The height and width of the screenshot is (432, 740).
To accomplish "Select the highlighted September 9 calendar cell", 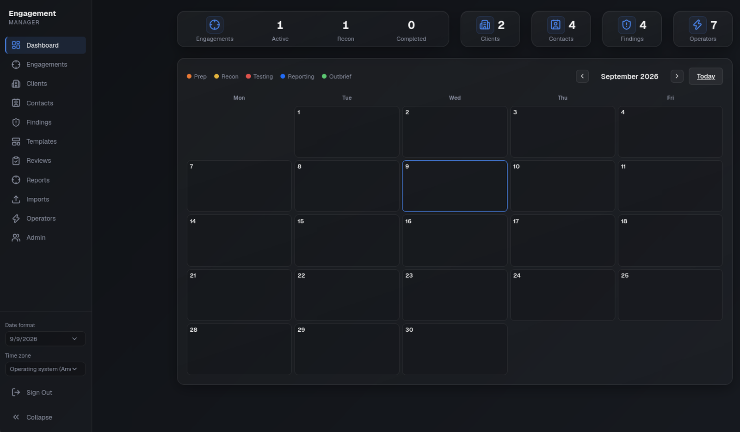I will tap(455, 186).
